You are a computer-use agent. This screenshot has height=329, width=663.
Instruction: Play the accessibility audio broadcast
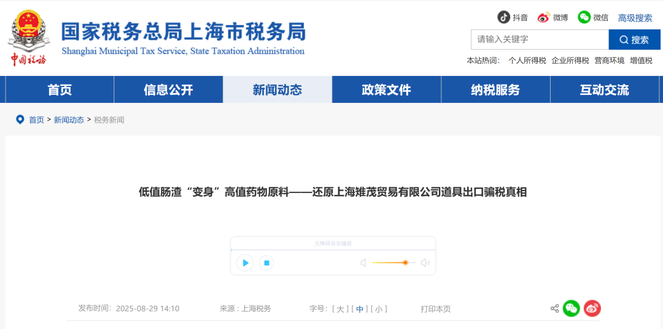click(245, 263)
